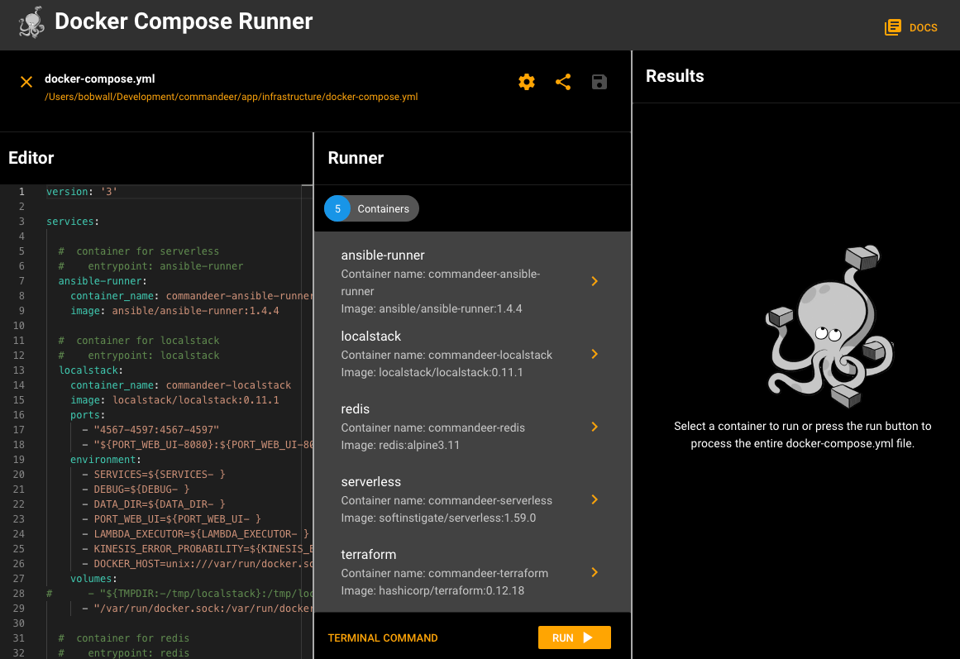Click the RUN button
Image resolution: width=960 pixels, height=659 pixels.
[575, 638]
